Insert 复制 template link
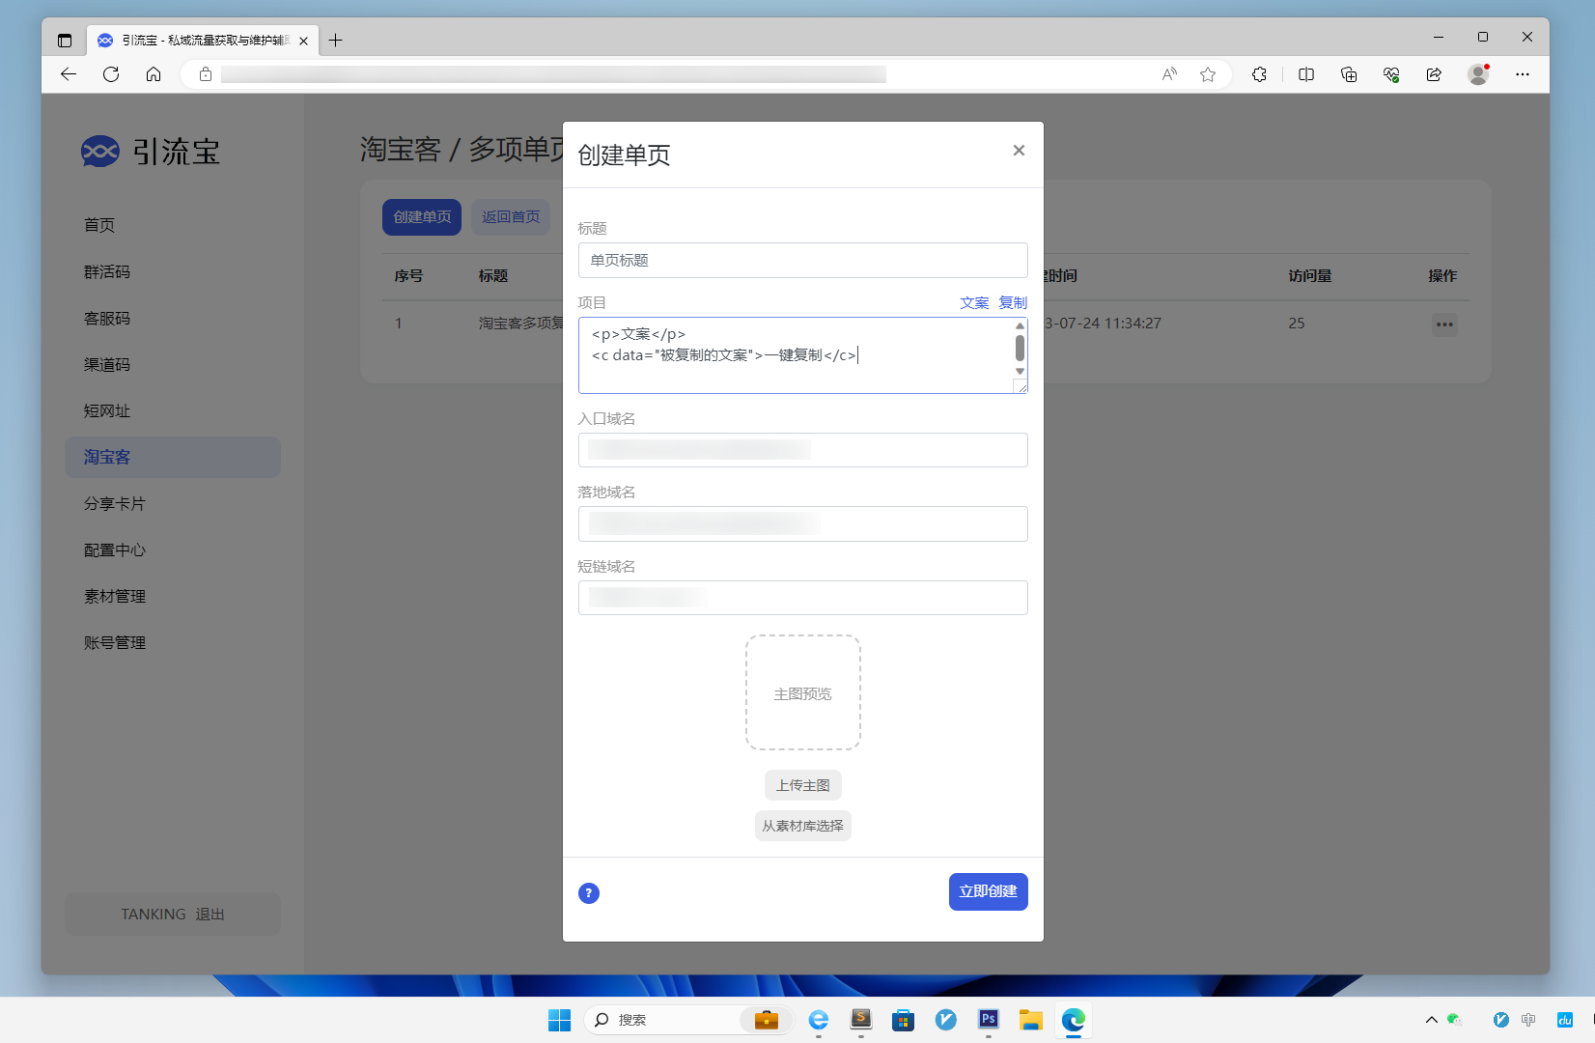This screenshot has height=1043, width=1595. click(x=1013, y=303)
